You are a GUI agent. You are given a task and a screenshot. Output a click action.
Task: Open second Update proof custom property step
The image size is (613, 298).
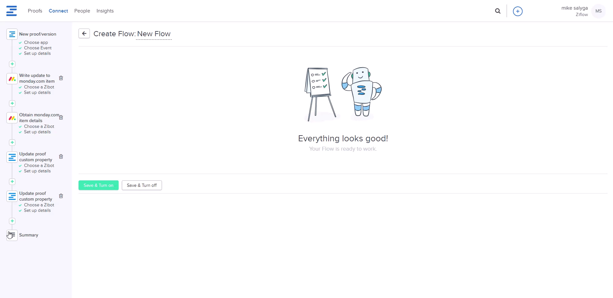click(x=36, y=196)
